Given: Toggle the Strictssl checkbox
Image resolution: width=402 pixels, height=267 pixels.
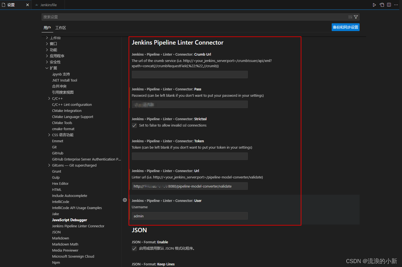Looking at the screenshot, I should coord(134,125).
